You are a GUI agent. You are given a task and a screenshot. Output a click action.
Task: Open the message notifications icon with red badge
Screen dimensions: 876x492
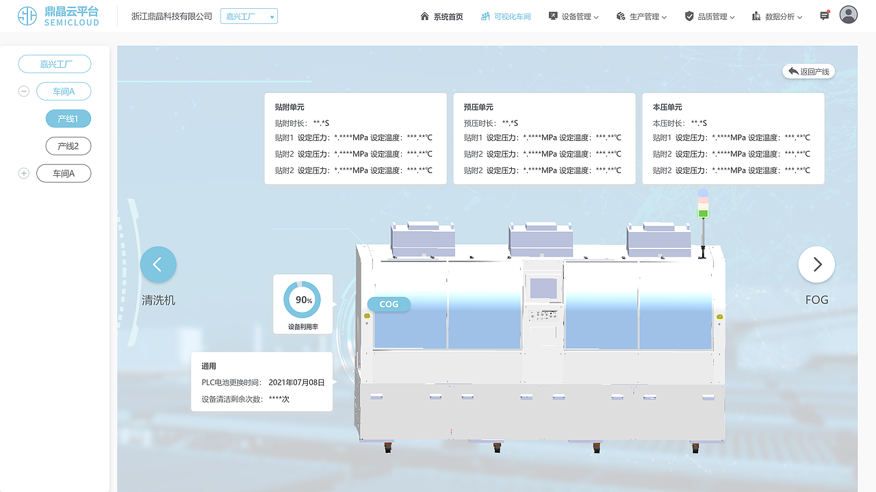tap(824, 15)
